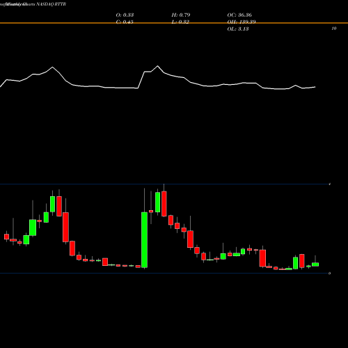This screenshot has width=348, height=348.
Task: Click the OL: 3.13 percentage reading
Action: [238, 29]
